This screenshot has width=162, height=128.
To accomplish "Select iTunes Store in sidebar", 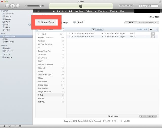I will [x=16, y=36].
